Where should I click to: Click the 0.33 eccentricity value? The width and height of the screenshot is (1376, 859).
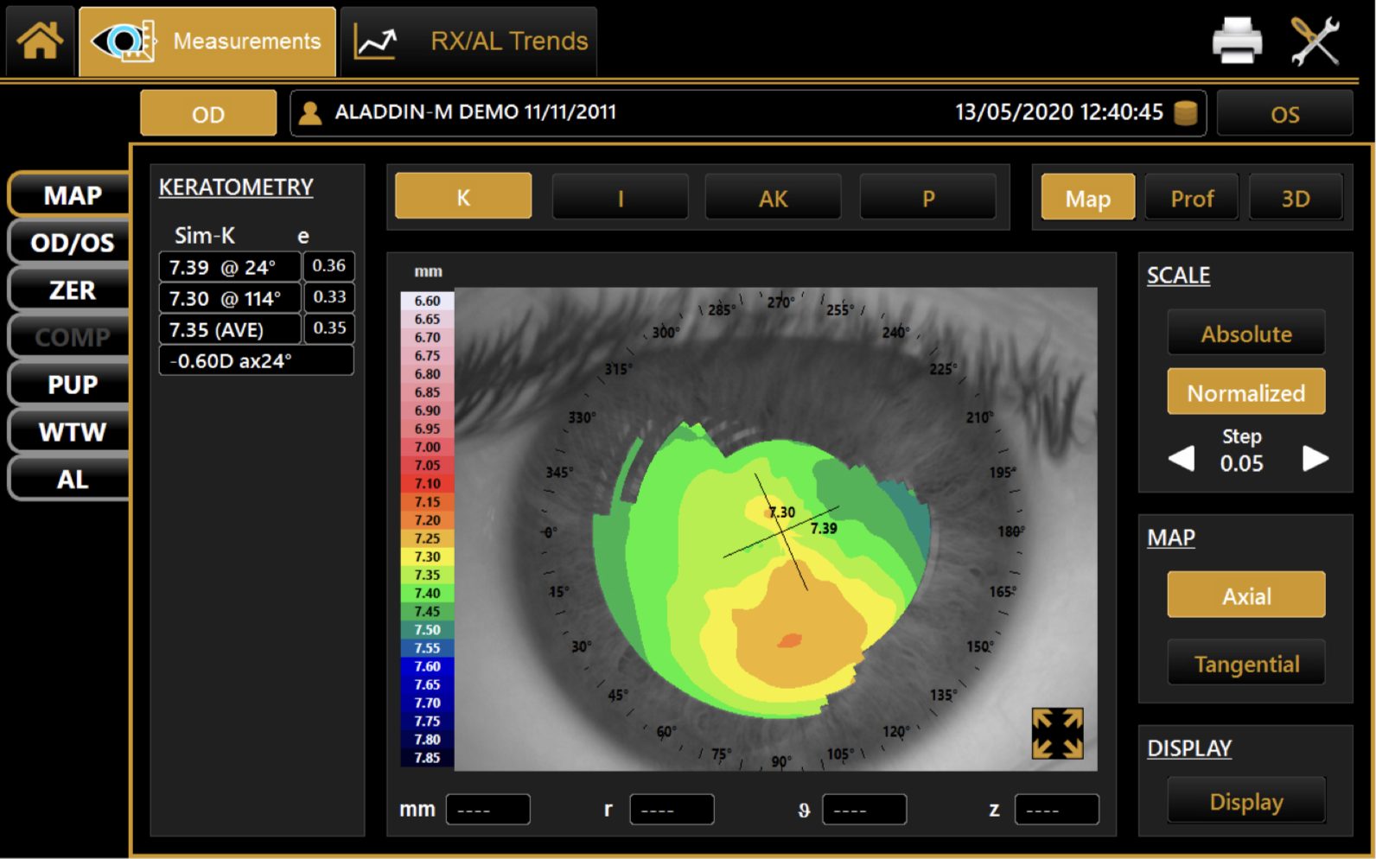(x=328, y=297)
